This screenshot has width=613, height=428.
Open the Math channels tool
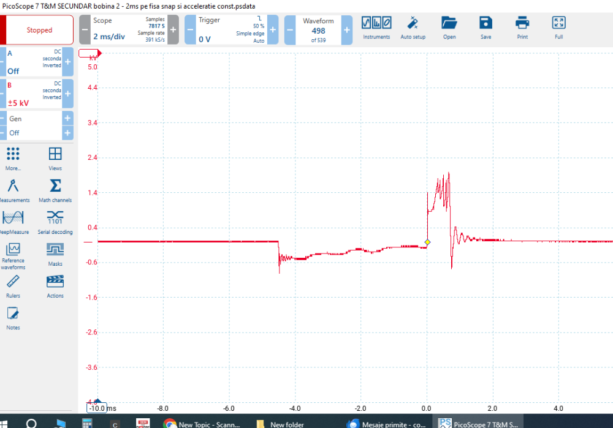(55, 190)
